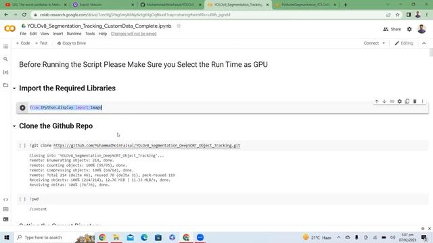This screenshot has height=243, width=433.
Task: Delete the selected cell
Action: 415,101
